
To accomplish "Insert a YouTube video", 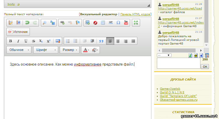I will [126, 23].
